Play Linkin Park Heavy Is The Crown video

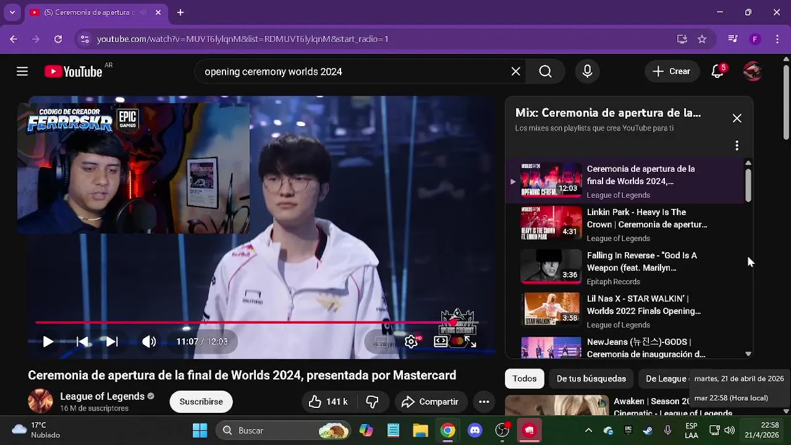[x=624, y=224]
